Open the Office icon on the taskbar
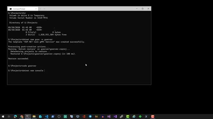 [84, 117]
